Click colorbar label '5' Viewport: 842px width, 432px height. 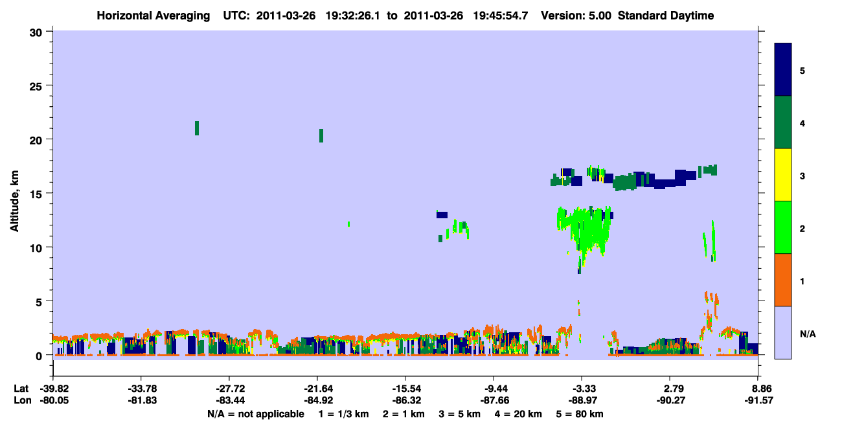(802, 70)
